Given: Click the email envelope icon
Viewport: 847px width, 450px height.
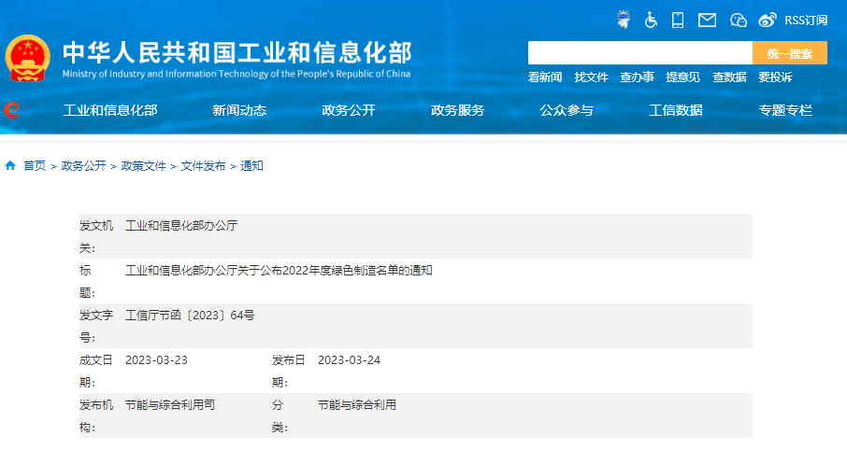Looking at the screenshot, I should 707,20.
